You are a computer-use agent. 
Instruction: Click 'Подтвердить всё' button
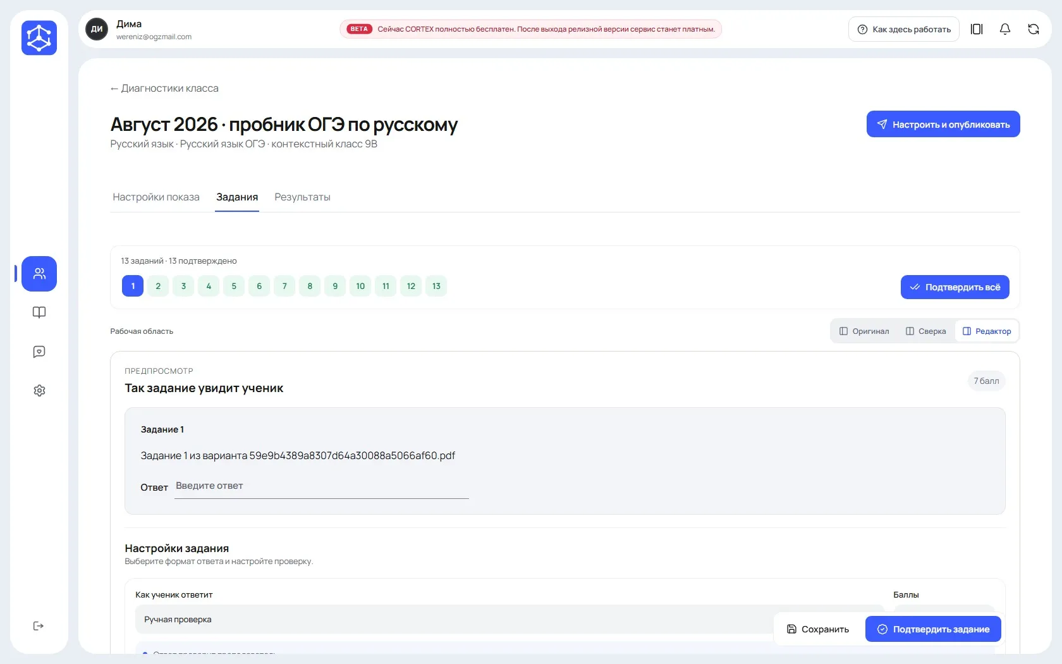pos(955,287)
